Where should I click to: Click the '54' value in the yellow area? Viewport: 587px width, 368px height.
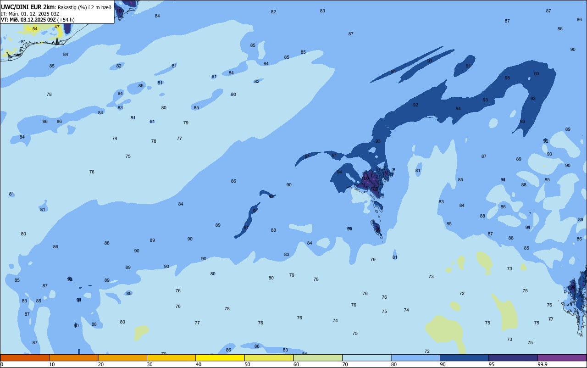[x=35, y=29]
